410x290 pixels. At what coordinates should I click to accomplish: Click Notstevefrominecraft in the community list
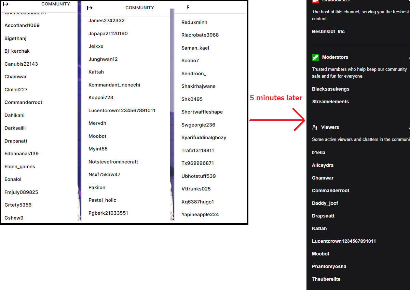click(x=113, y=162)
